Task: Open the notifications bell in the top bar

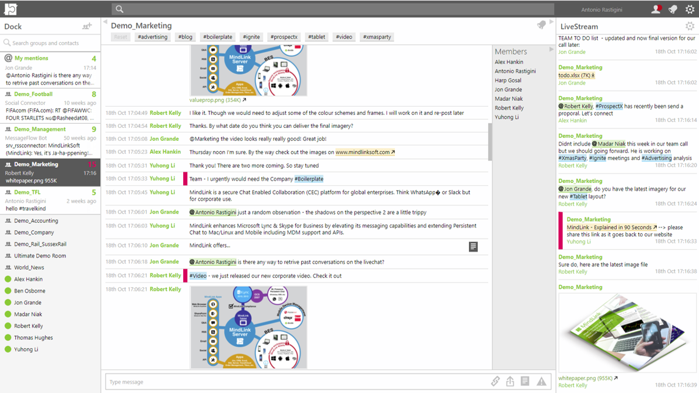Action: pyautogui.click(x=673, y=9)
